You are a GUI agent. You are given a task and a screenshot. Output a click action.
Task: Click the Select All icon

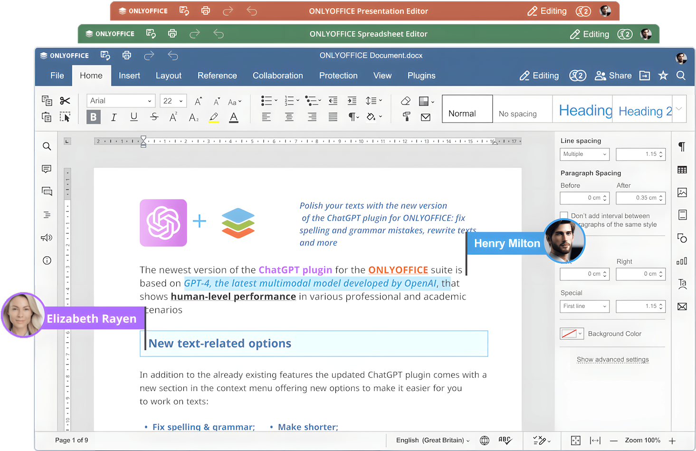(65, 117)
